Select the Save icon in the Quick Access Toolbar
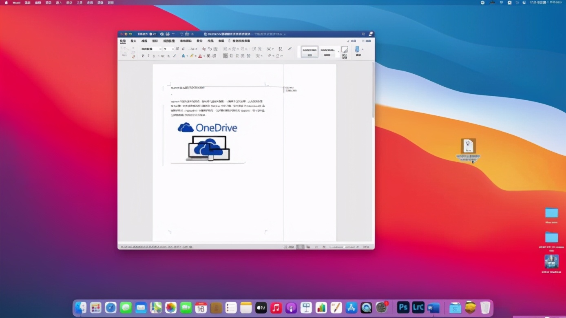Image resolution: width=566 pixels, height=318 pixels. tap(161, 34)
